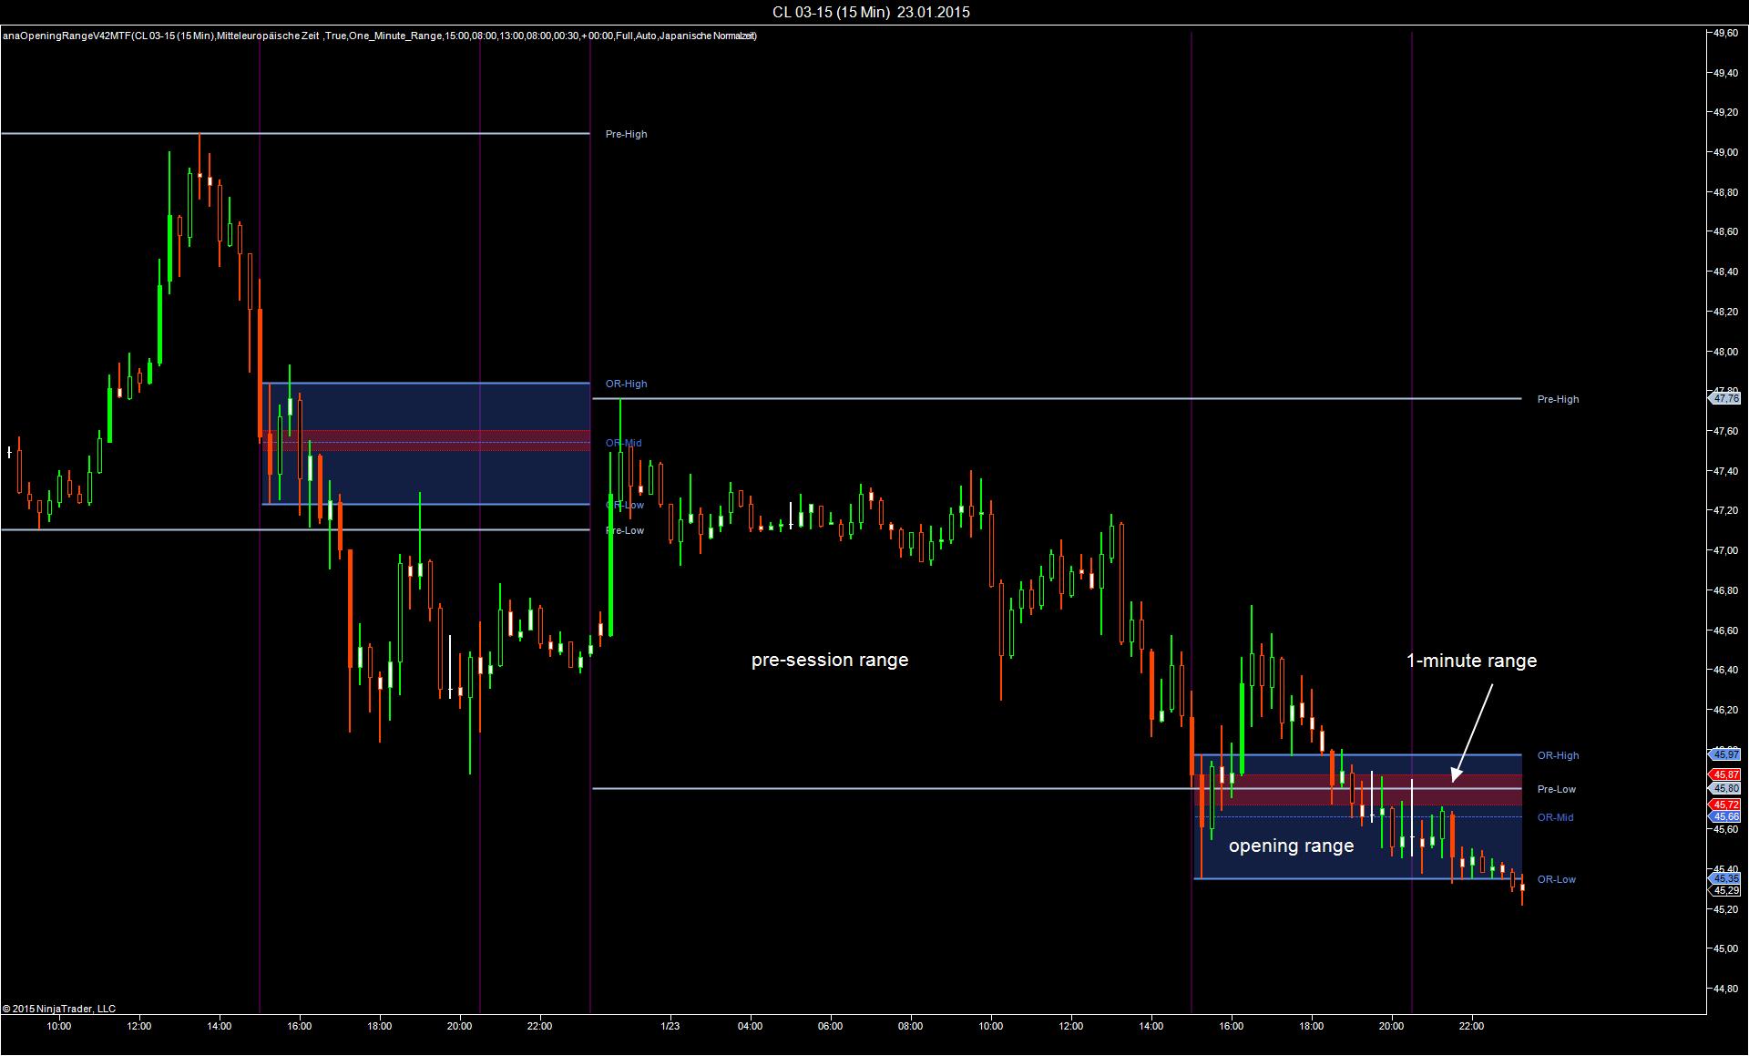
Task: Click the '1-minute range' text annotation
Action: (x=1471, y=661)
